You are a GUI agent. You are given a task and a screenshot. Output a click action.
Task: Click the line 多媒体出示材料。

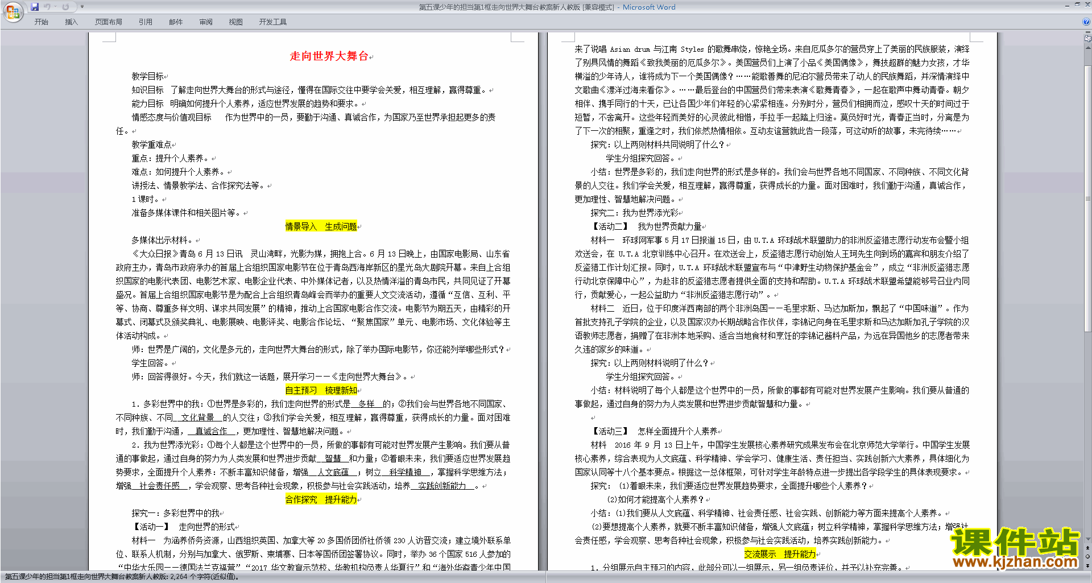(163, 240)
